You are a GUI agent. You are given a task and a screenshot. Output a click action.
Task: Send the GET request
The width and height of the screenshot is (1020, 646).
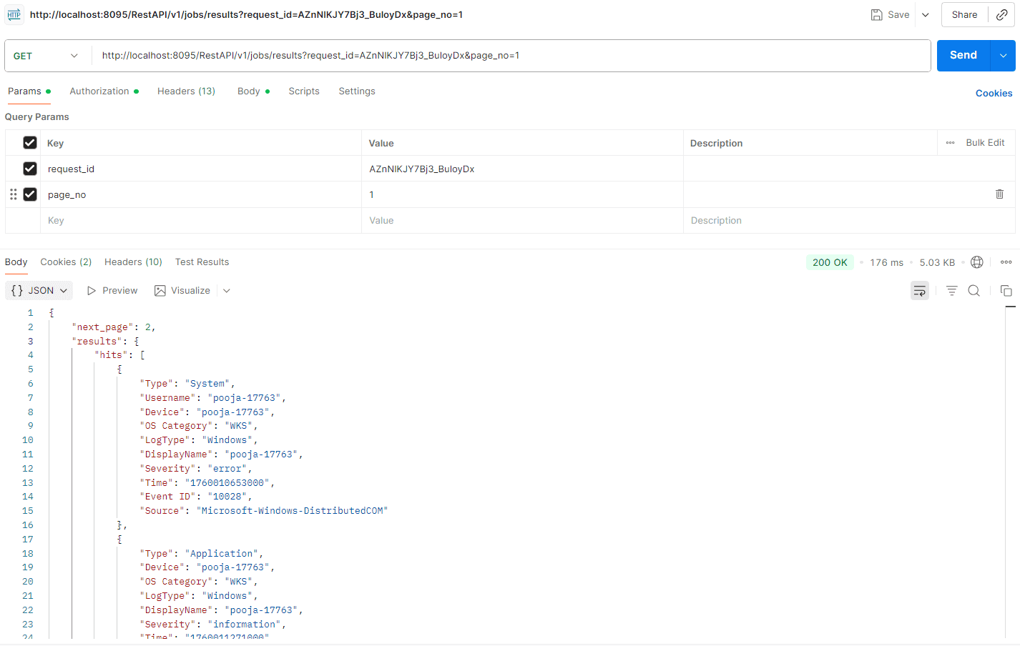coord(963,56)
